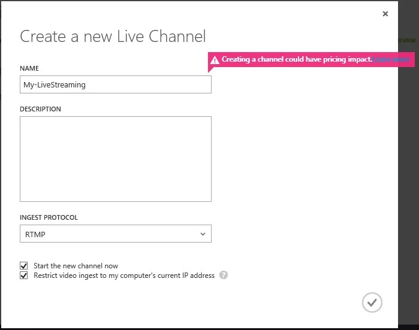Click the DESCRIPTION field label

(x=40, y=109)
